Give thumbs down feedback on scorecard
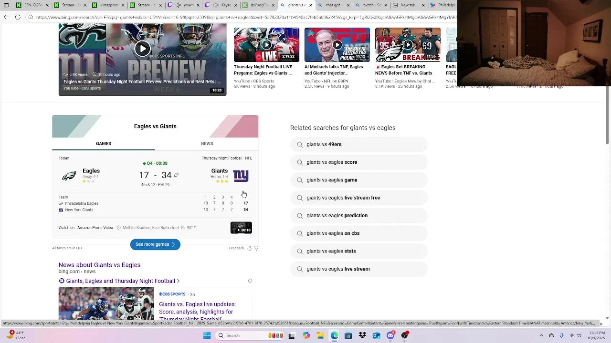Image resolution: width=611 pixels, height=343 pixels. tap(256, 248)
